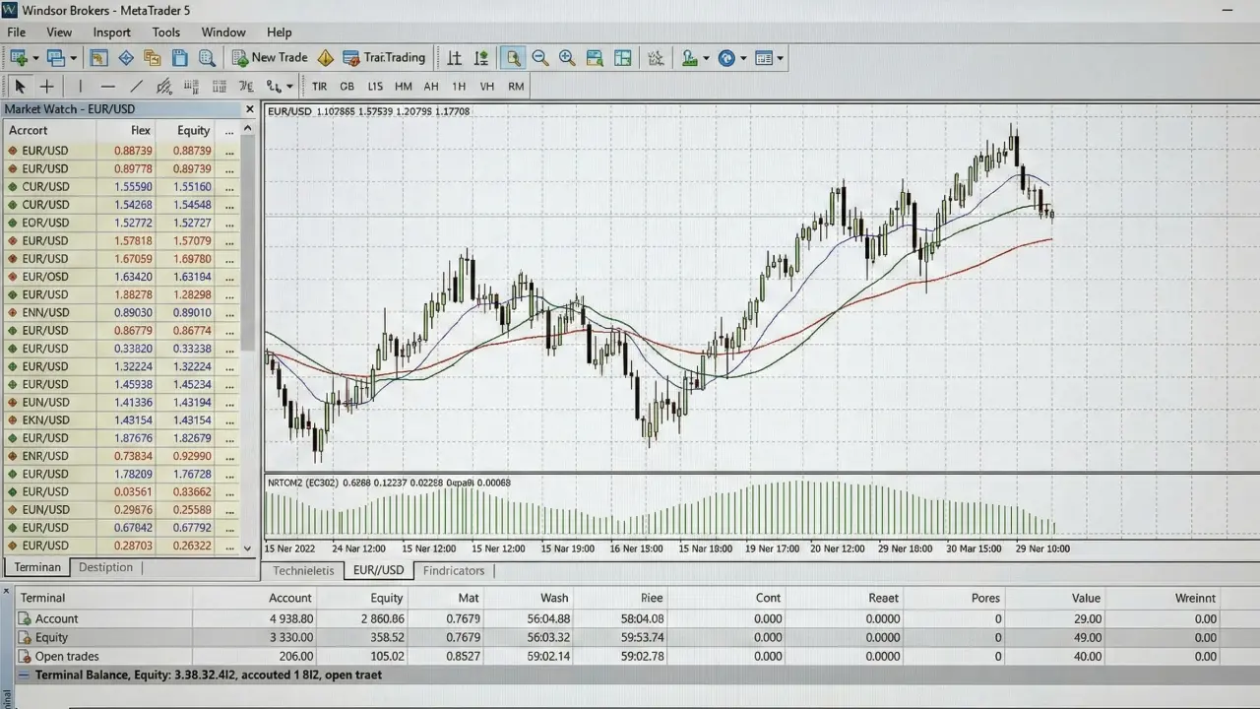Enable the bar chart display toggle

pos(454,57)
